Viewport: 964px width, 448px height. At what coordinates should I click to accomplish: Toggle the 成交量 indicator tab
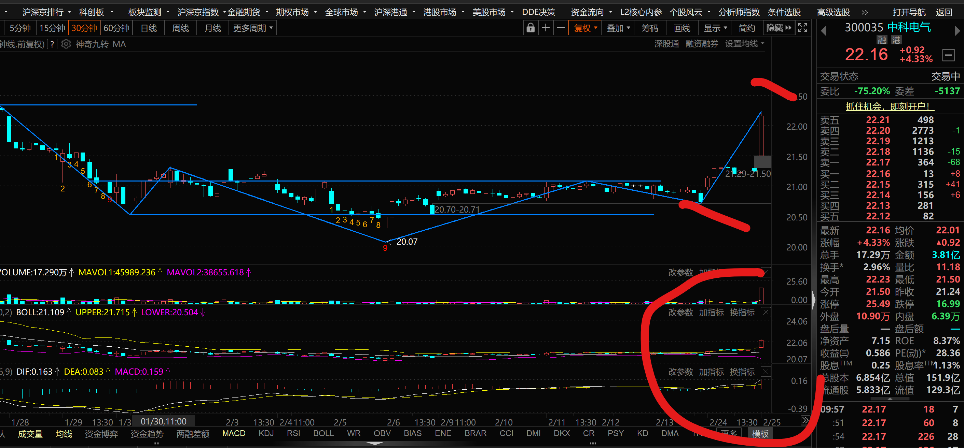30,434
